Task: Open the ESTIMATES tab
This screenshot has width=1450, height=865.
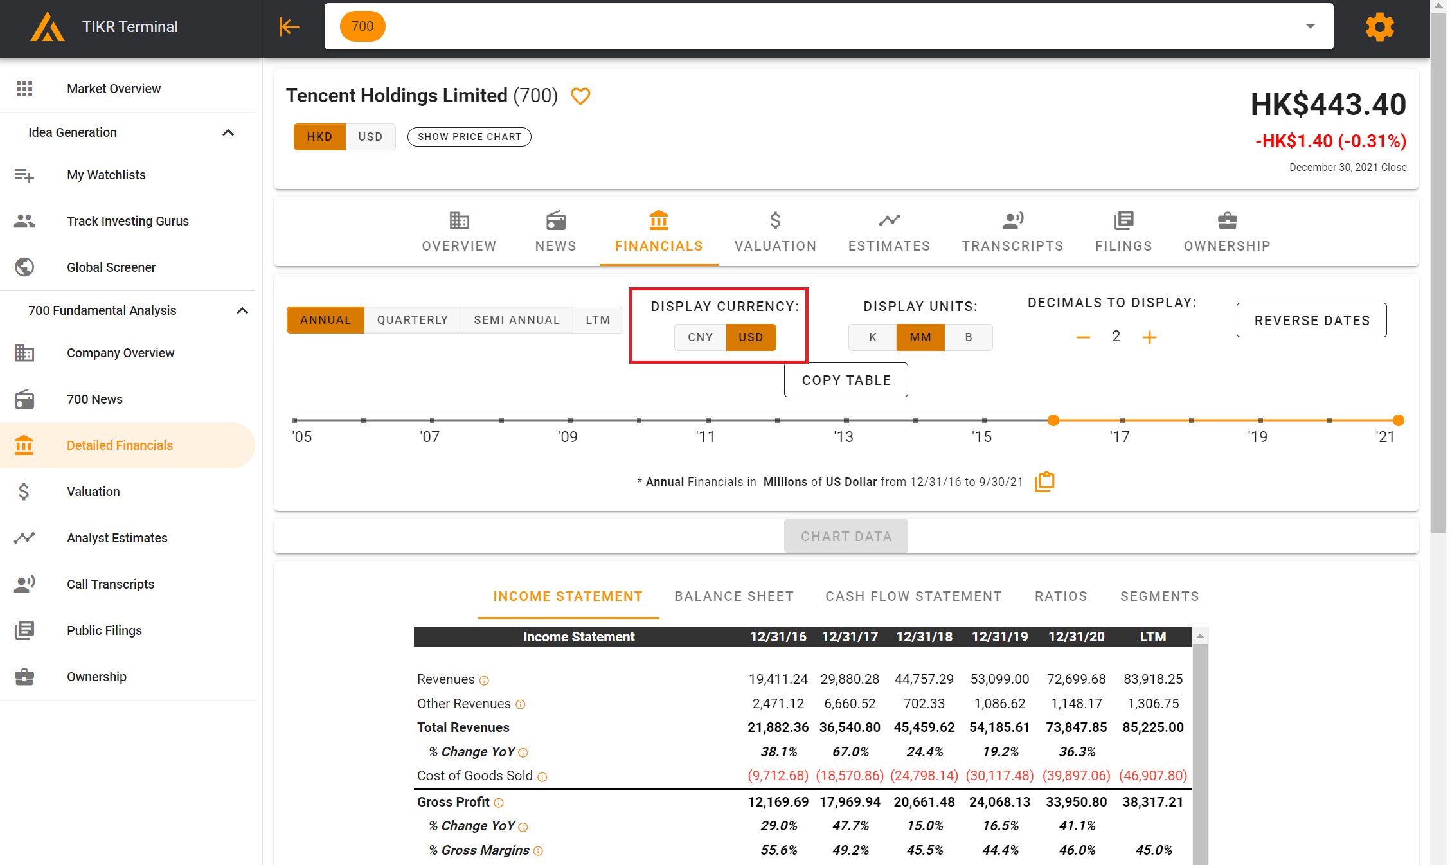Action: coord(889,232)
